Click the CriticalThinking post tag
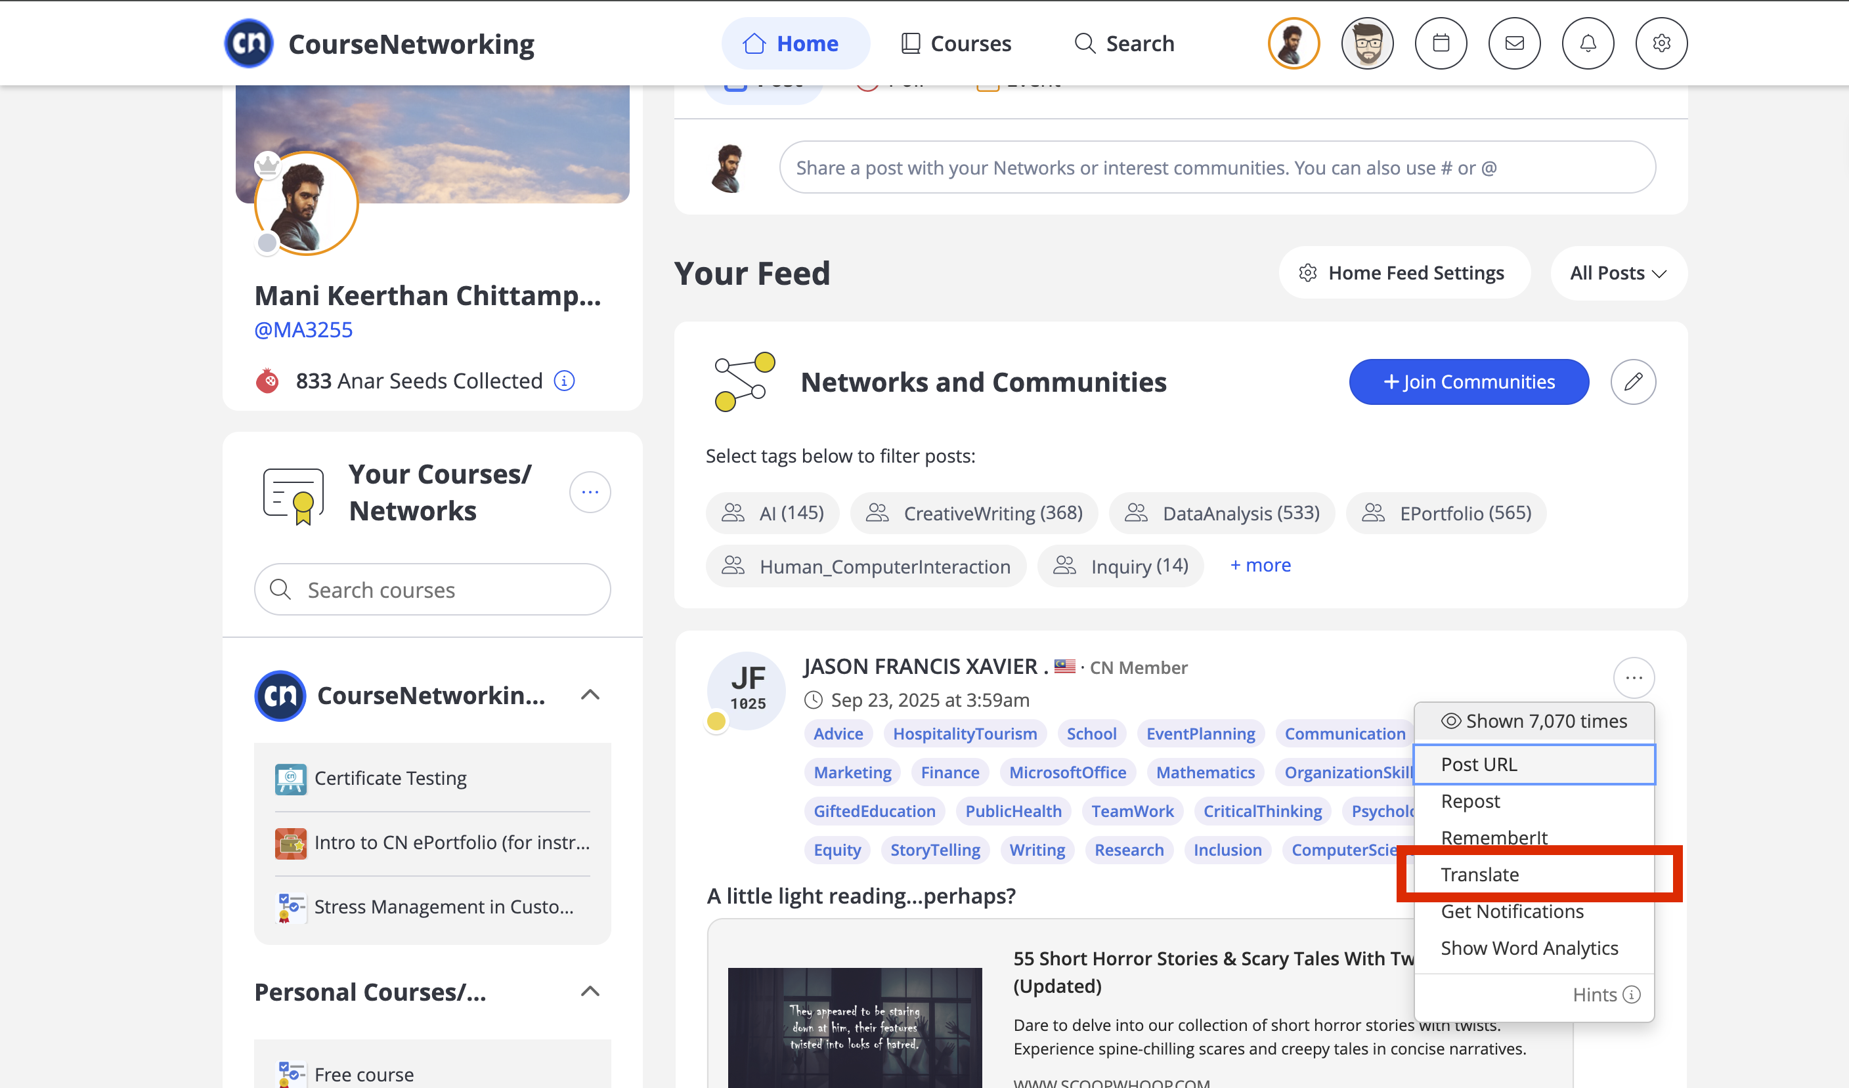This screenshot has width=1849, height=1088. click(1262, 811)
